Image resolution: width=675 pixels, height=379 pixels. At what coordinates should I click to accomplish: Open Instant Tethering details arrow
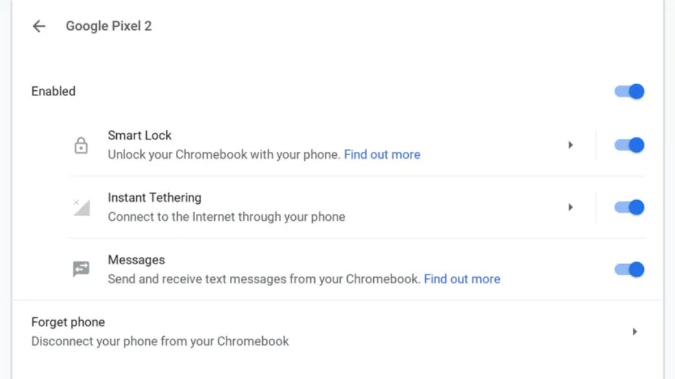click(571, 208)
